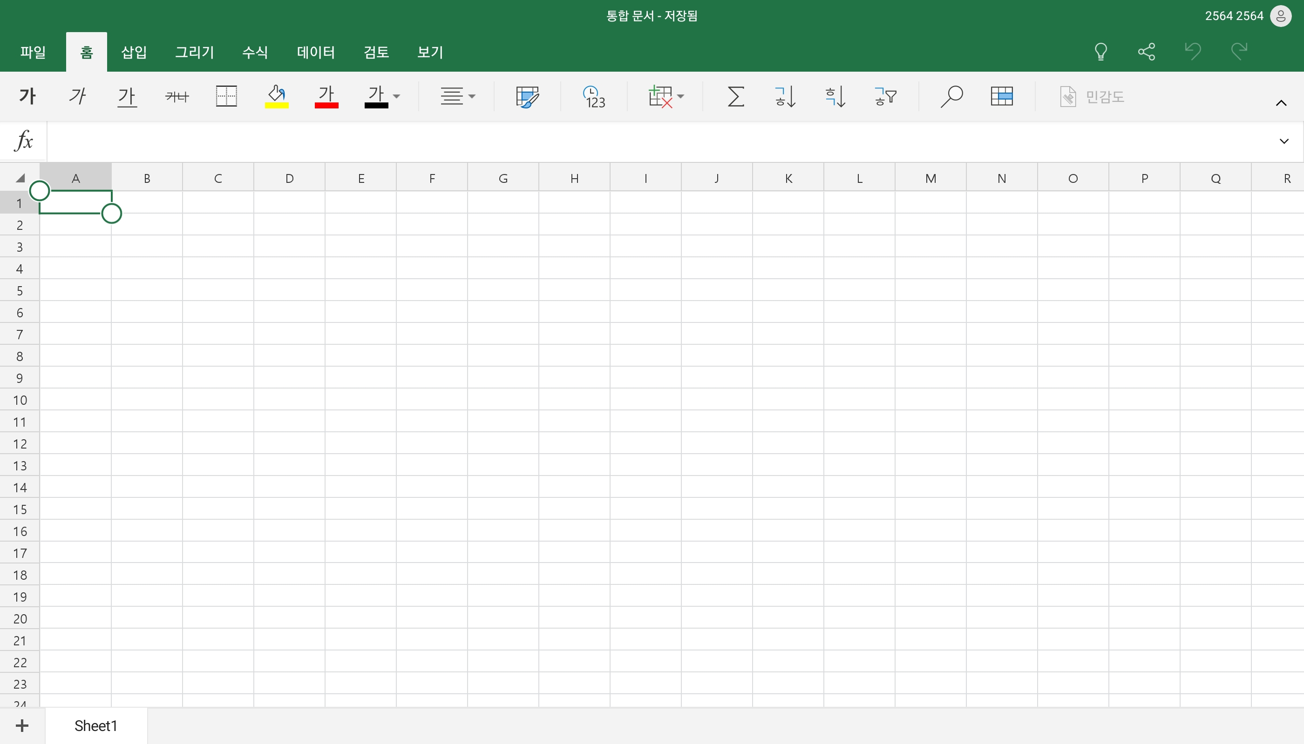The width and height of the screenshot is (1304, 744).
Task: Expand the formula bar chevron
Action: point(1284,141)
